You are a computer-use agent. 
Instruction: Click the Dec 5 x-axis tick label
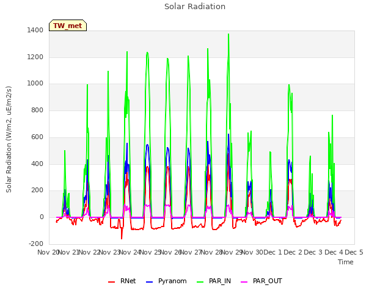354,252
